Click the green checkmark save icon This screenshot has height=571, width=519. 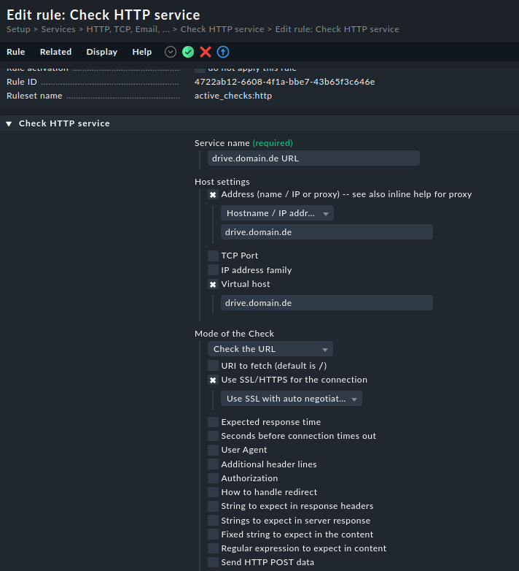pyautogui.click(x=188, y=52)
